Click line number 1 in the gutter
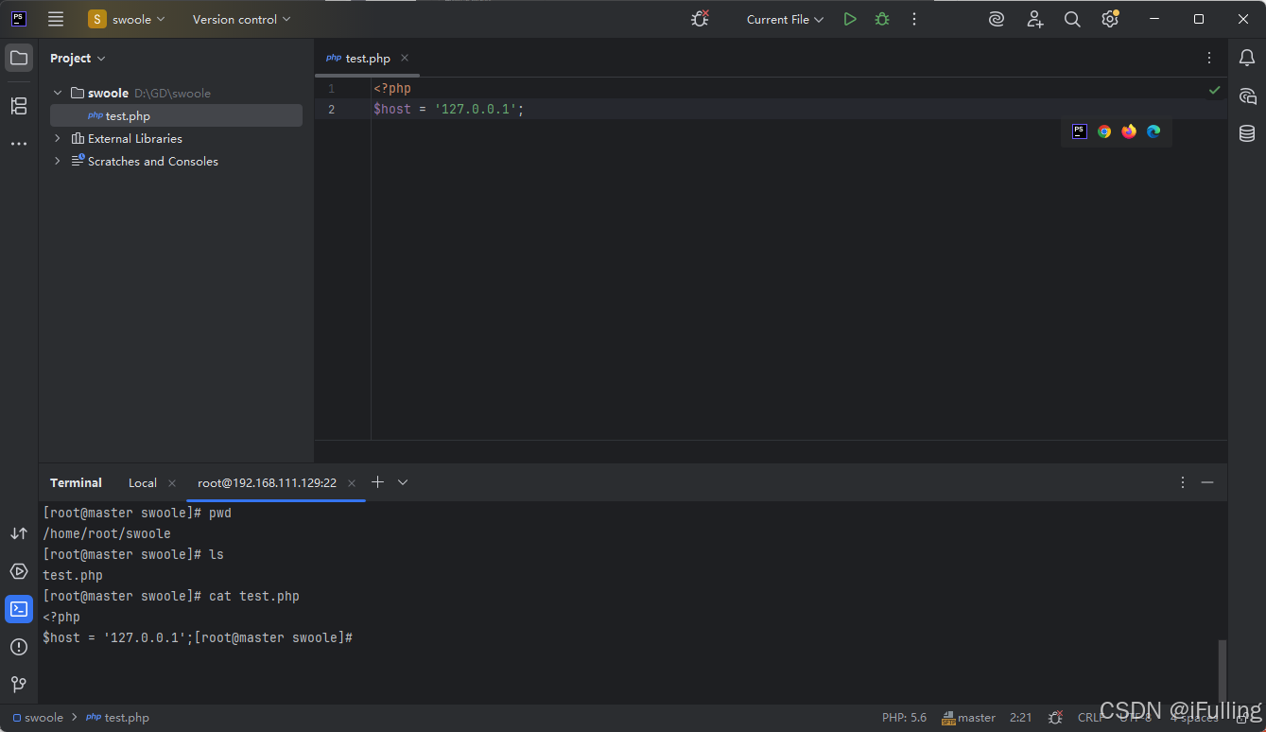This screenshot has width=1266, height=732. 331,88
